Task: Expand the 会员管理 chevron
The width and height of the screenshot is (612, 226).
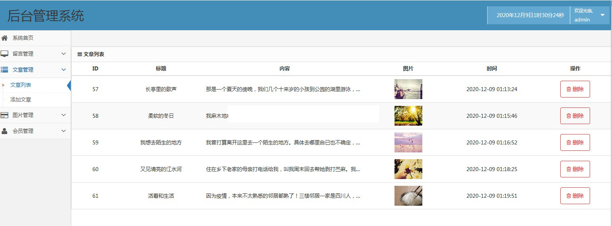Action: coord(64,131)
